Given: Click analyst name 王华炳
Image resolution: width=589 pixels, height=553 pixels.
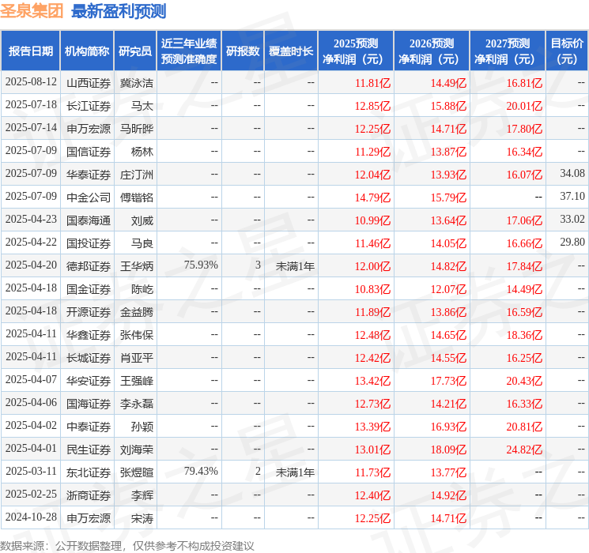Looking at the screenshot, I should click(x=136, y=266).
